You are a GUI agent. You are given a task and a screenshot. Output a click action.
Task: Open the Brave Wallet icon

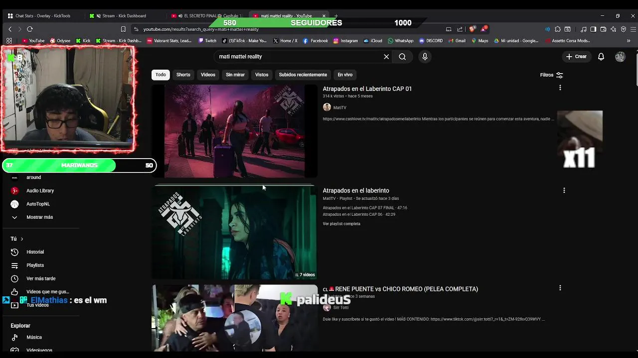coord(603,29)
